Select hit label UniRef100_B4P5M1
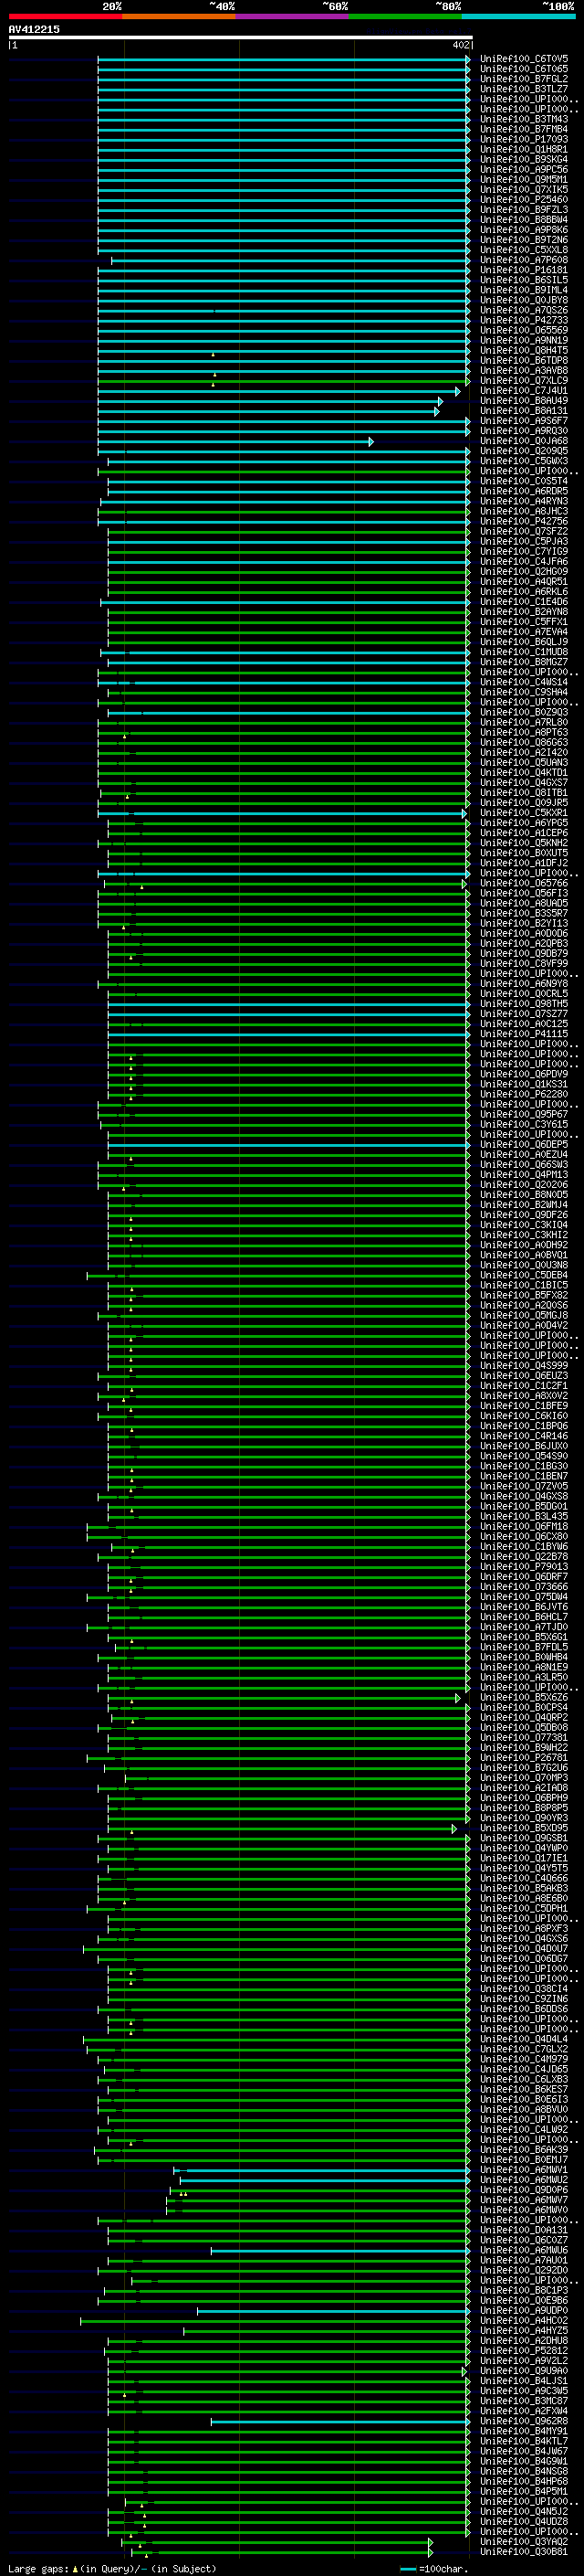The image size is (584, 2576). pos(524,2492)
